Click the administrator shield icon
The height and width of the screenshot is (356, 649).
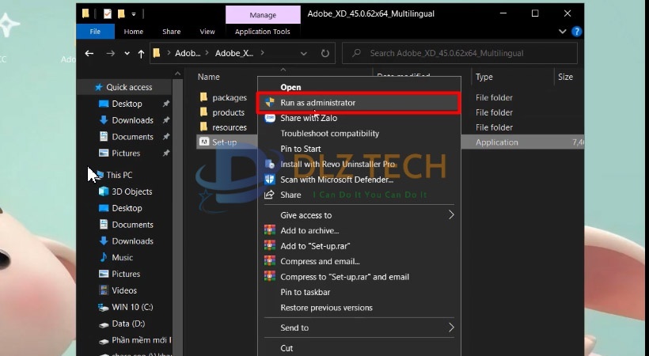point(270,102)
